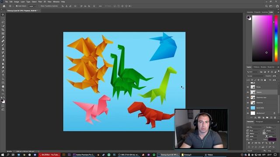Click the Home icon in options bar
280x157 pixels.
4,6
